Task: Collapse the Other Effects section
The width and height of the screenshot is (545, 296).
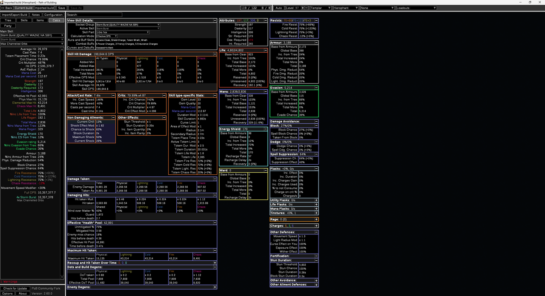Action: click(x=164, y=117)
